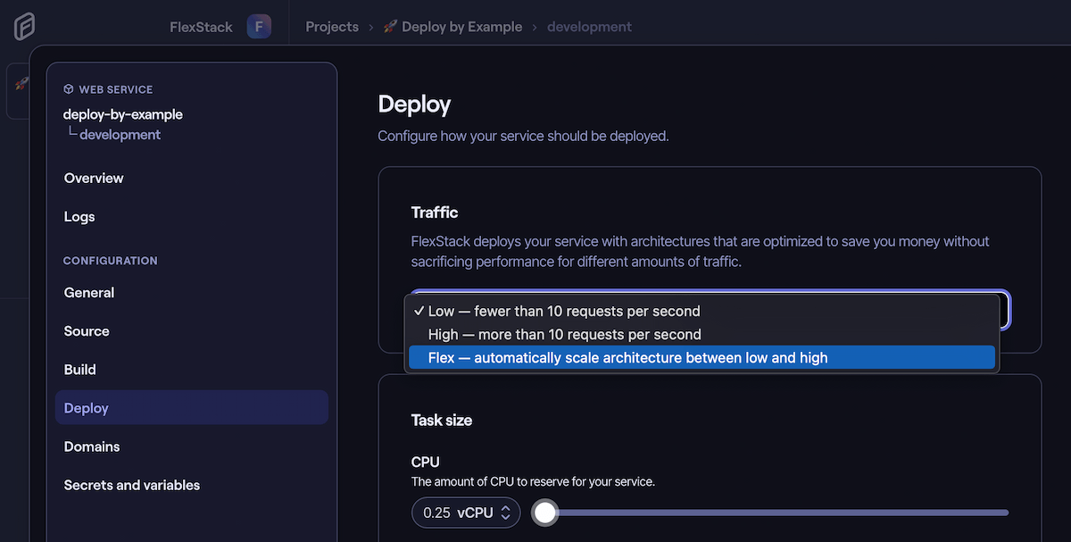Click the development environment link
The width and height of the screenshot is (1071, 542).
click(589, 26)
